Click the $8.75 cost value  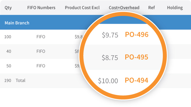click(x=110, y=58)
